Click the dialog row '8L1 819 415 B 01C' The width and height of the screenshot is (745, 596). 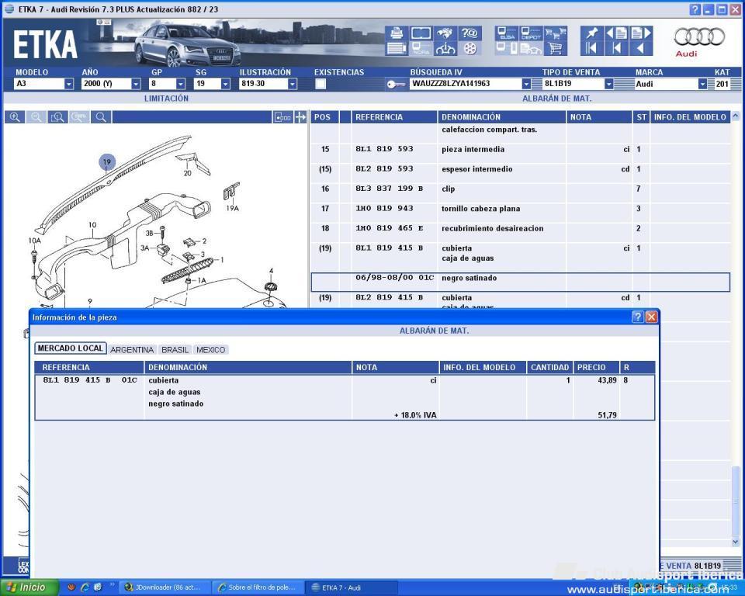345,397
